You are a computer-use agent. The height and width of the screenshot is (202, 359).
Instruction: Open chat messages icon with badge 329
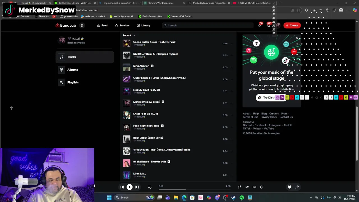[x=268, y=26]
